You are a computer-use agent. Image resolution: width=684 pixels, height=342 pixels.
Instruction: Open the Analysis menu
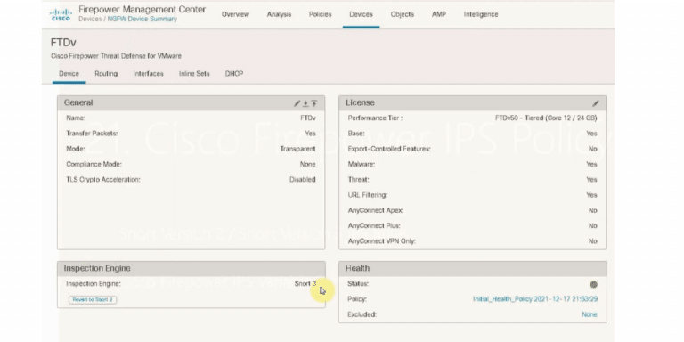tap(279, 14)
